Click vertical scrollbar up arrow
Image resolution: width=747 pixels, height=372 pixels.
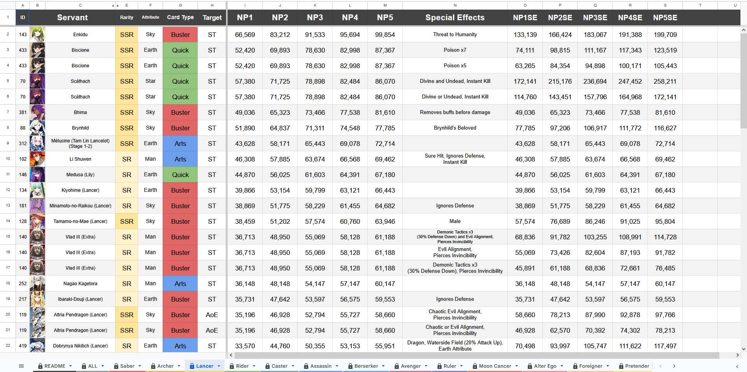(743, 30)
